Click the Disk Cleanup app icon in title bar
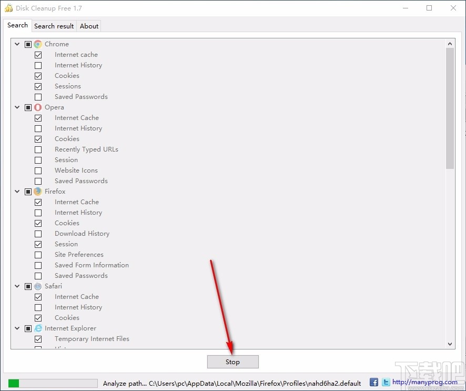The width and height of the screenshot is (466, 391). coord(8,8)
